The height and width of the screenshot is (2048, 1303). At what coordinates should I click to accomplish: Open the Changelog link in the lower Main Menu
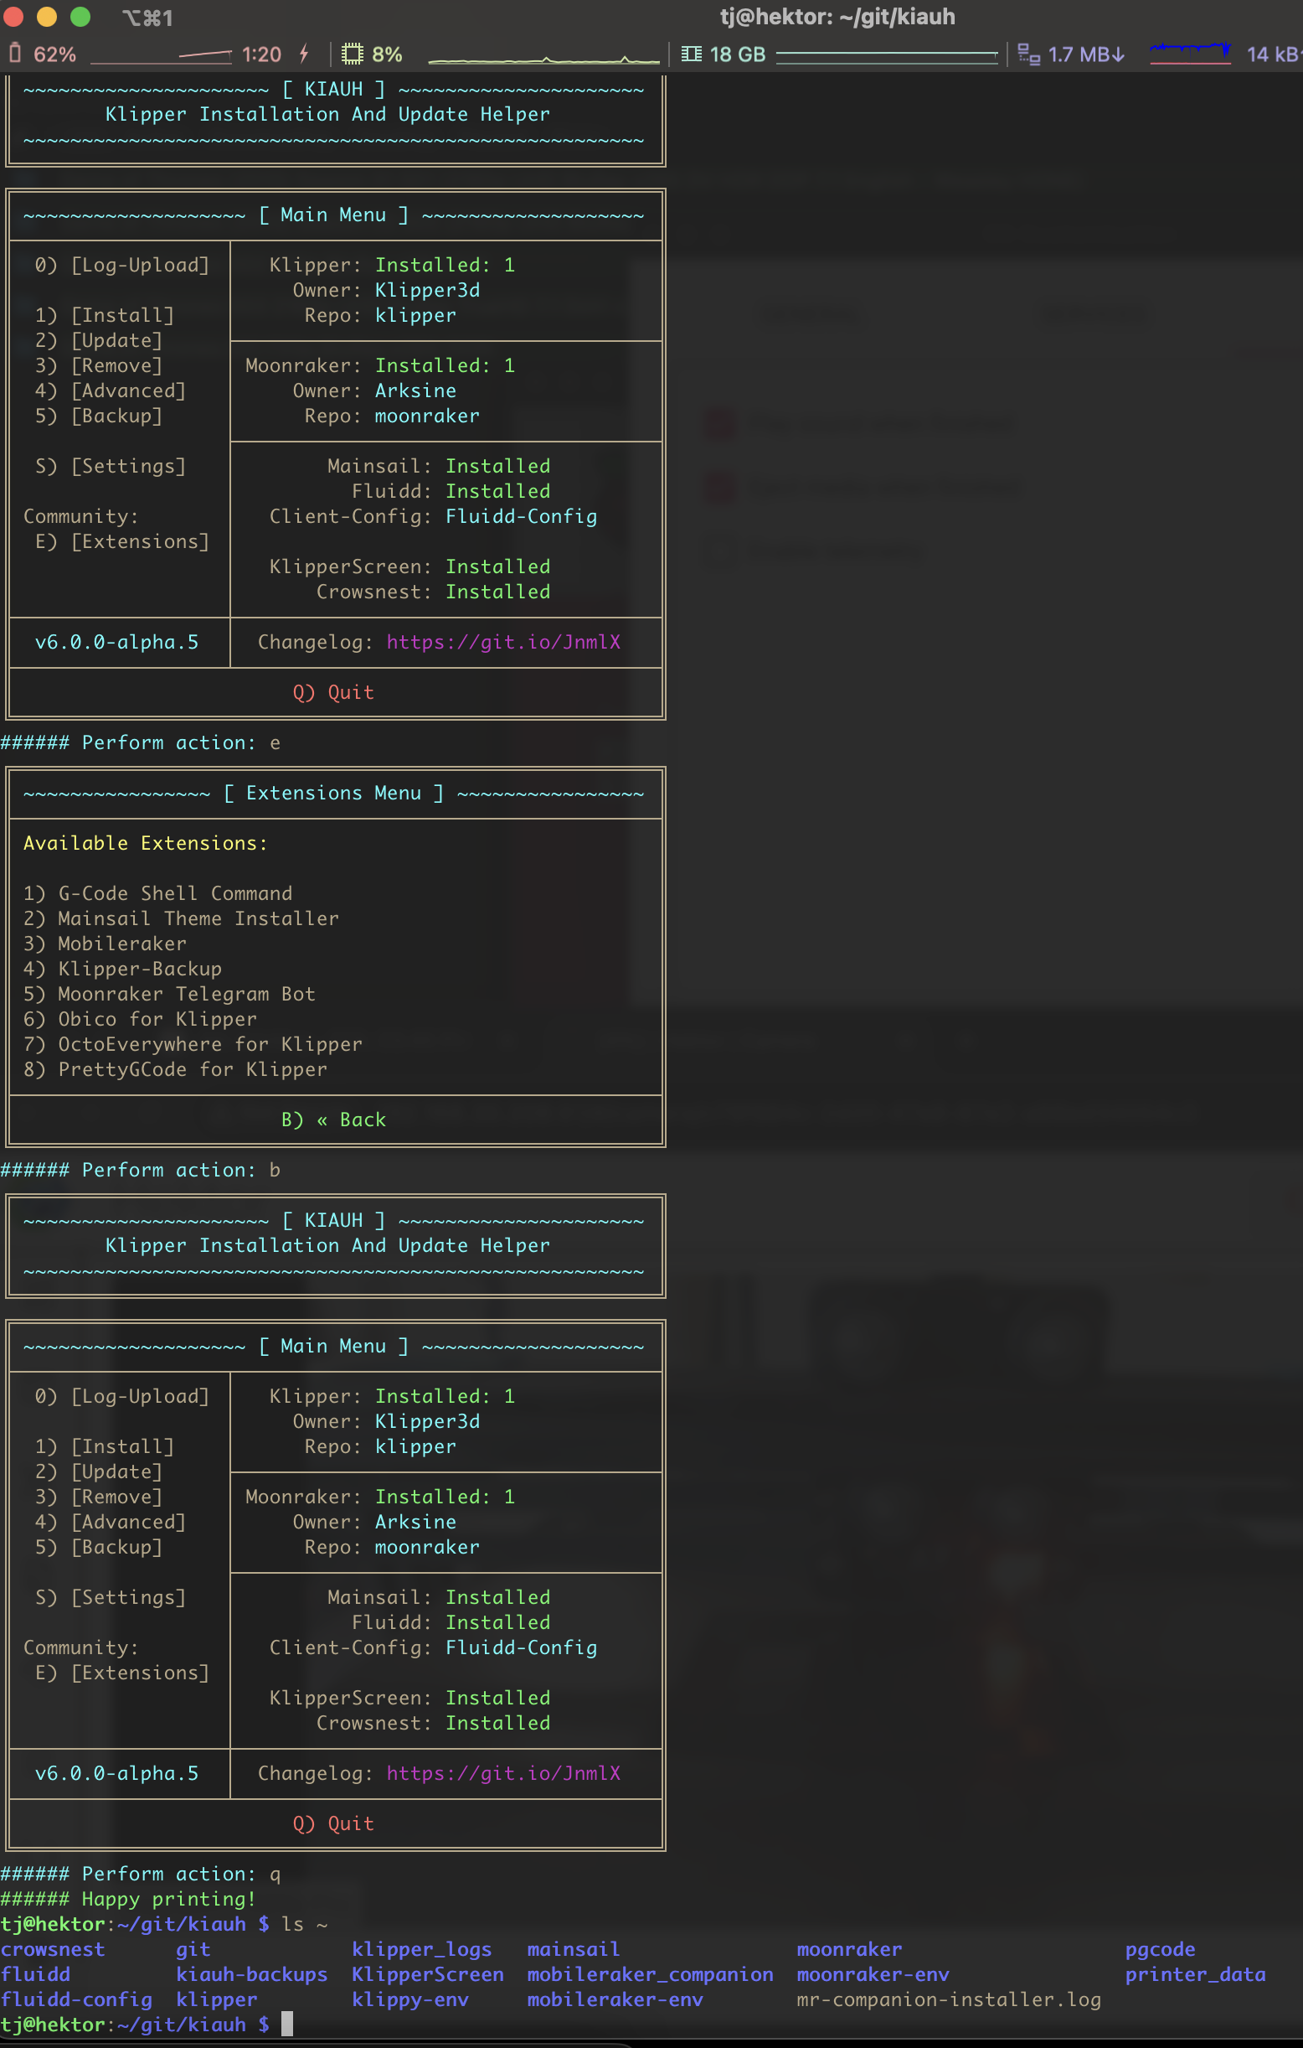coord(503,1772)
